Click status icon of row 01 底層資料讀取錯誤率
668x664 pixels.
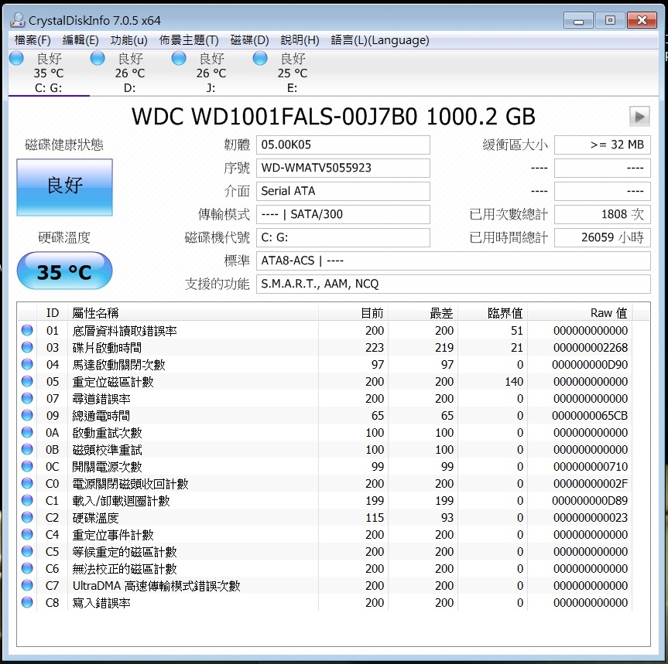pyautogui.click(x=27, y=330)
